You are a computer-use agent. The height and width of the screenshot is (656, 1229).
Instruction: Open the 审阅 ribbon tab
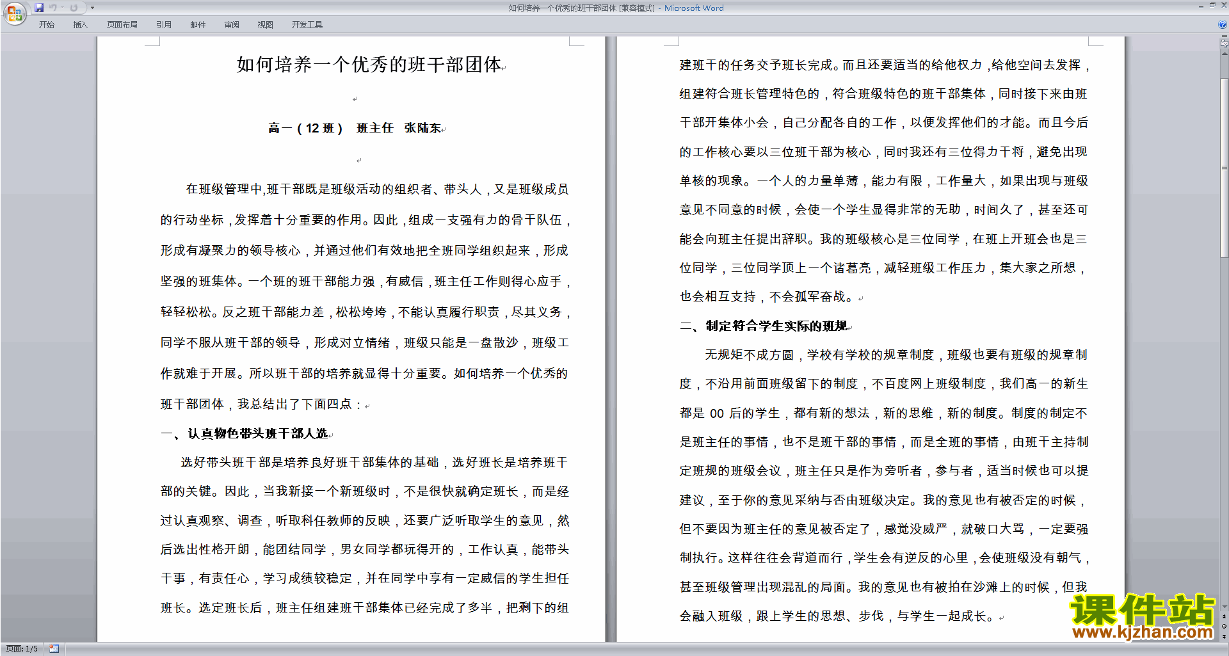click(232, 24)
